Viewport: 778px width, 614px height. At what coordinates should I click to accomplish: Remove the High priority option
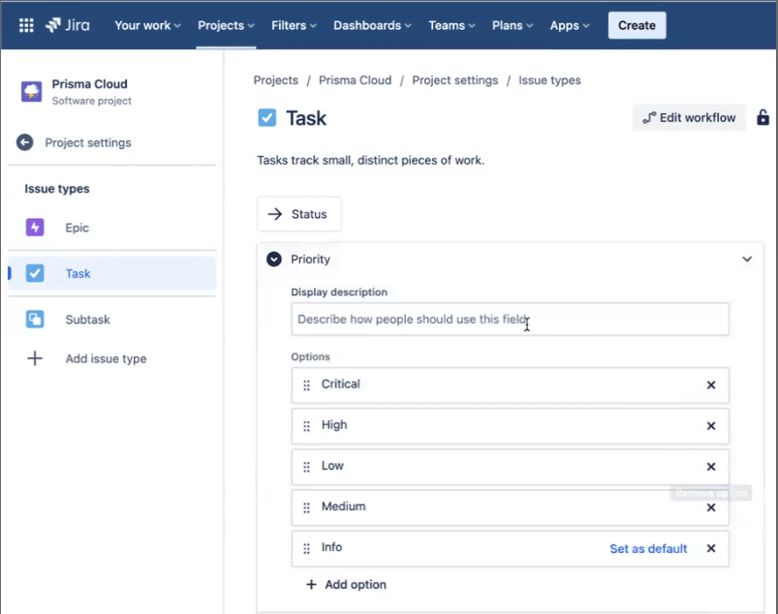710,426
